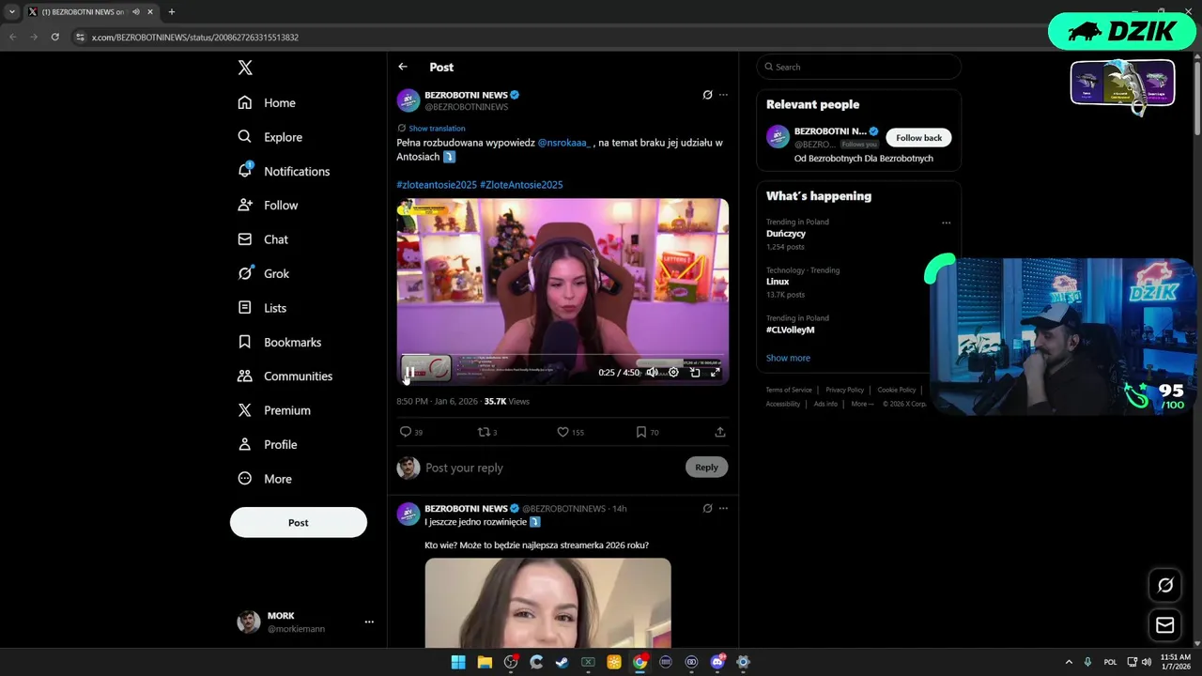Image resolution: width=1202 pixels, height=676 pixels.
Task: Open Bookmarks in the sidebar
Action: coord(280,342)
